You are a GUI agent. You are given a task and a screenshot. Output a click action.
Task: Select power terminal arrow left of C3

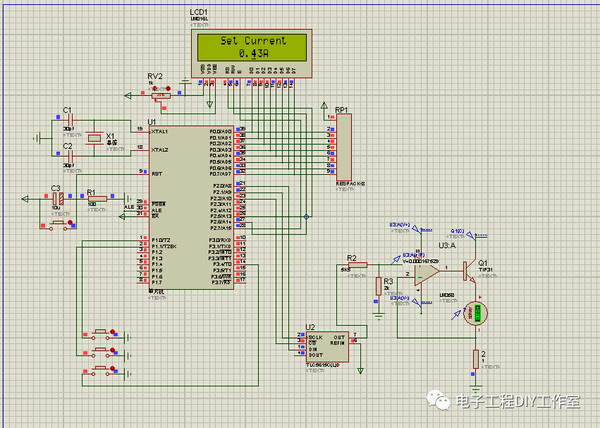[25, 199]
